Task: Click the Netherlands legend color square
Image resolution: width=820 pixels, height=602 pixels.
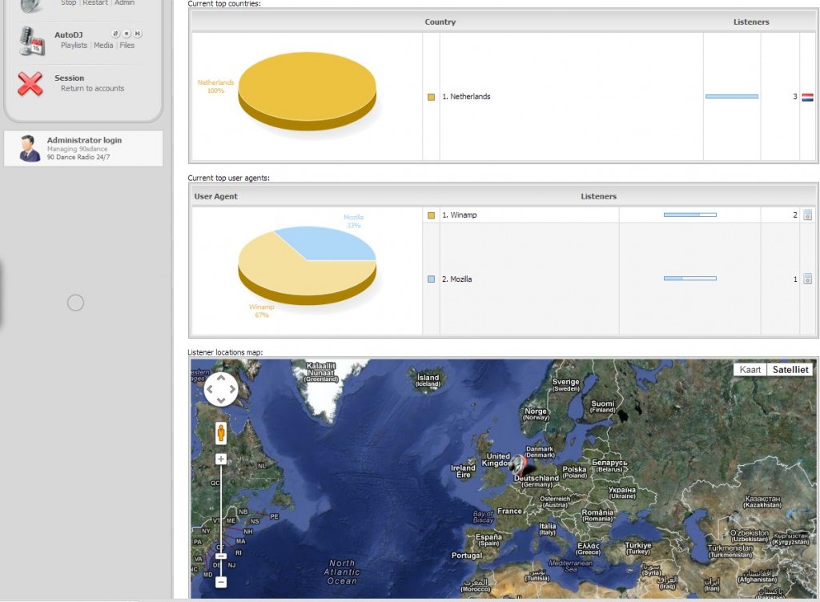Action: pos(431,97)
